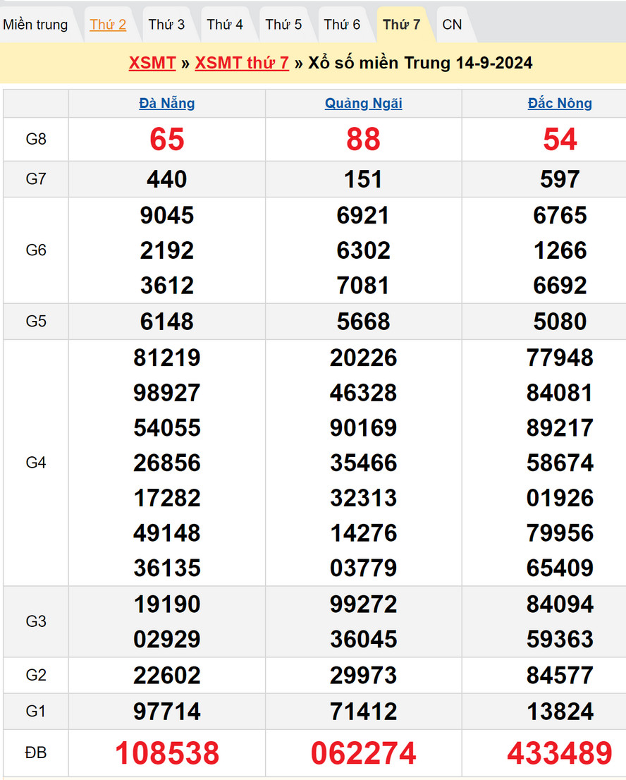Select the CN (Sunday) tab
The height and width of the screenshot is (780, 626).
452,25
